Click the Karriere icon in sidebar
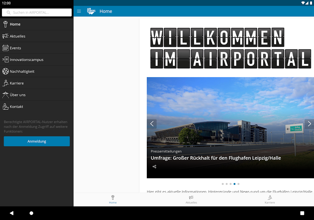 point(6,83)
